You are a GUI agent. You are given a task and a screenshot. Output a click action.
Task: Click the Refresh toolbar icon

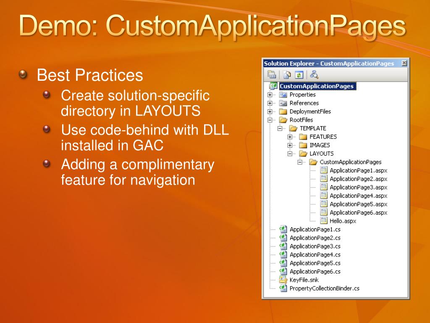[299, 74]
